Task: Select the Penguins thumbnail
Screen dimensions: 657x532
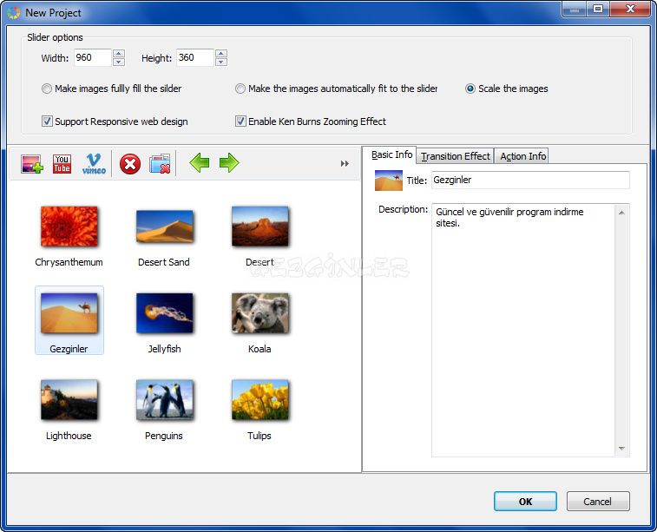Action: click(165, 400)
